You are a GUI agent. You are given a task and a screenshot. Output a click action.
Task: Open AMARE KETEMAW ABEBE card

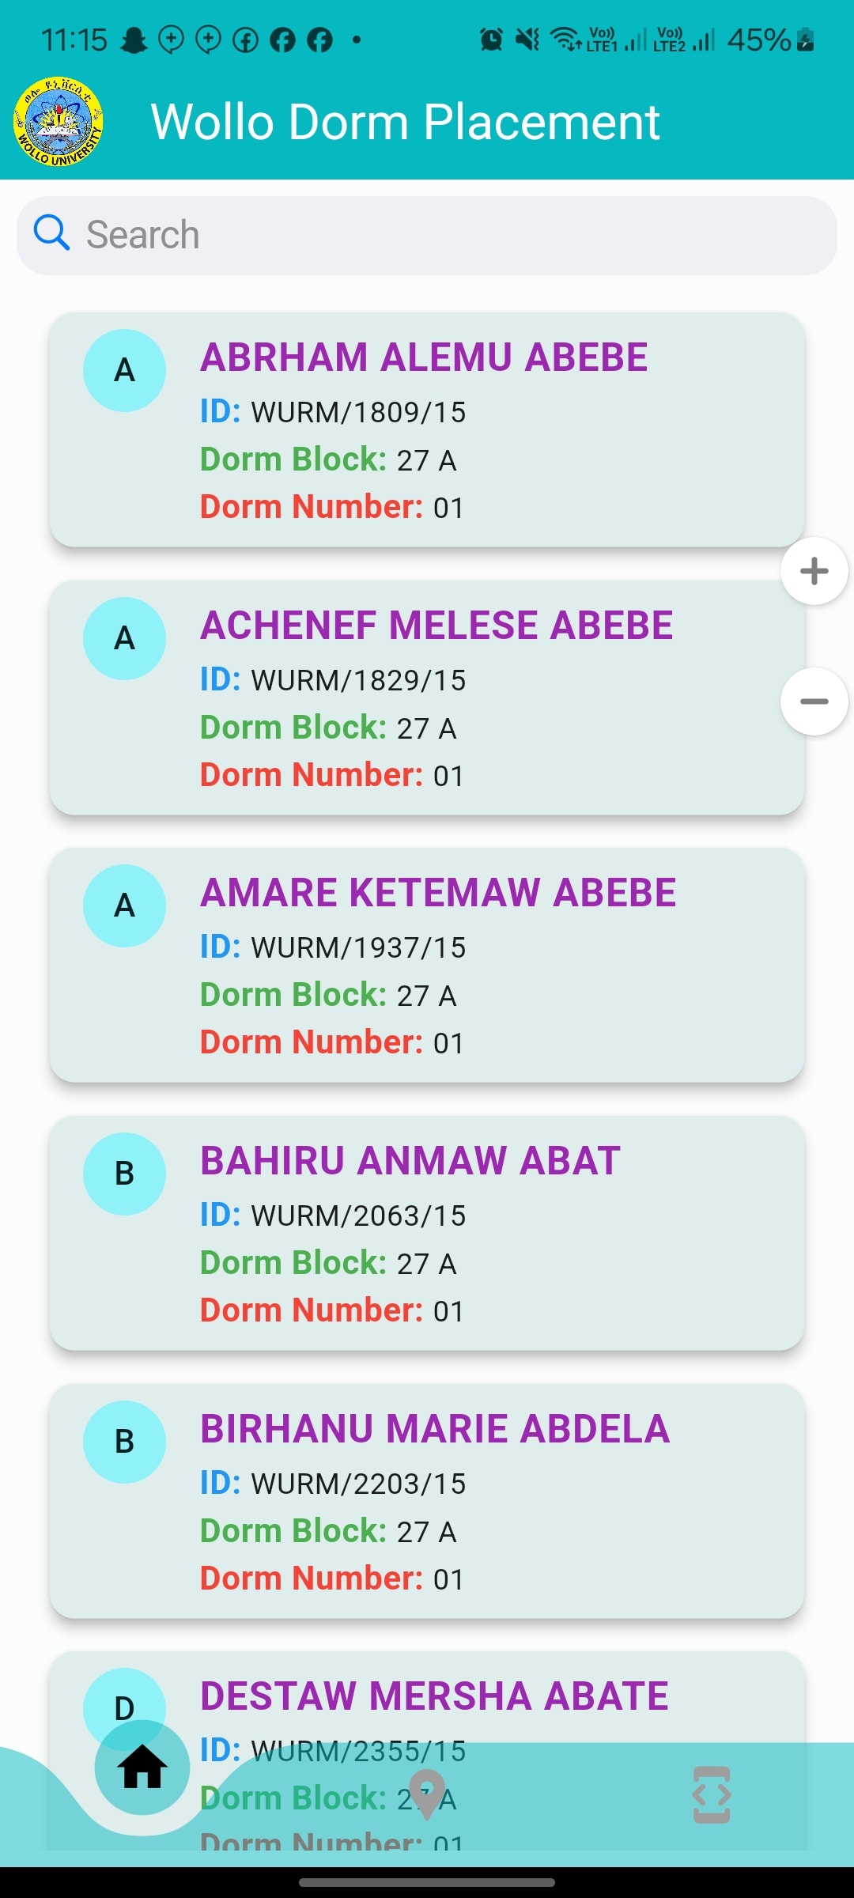point(427,965)
